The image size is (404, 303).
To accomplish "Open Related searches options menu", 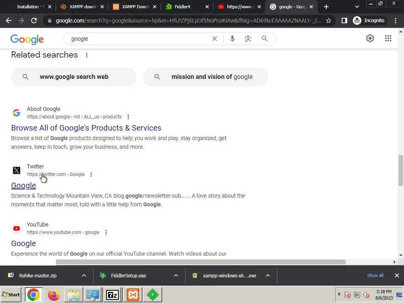I will 87,55.
